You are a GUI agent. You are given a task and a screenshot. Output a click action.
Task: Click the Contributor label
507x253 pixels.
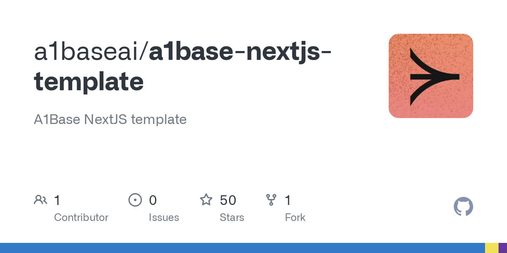(81, 218)
